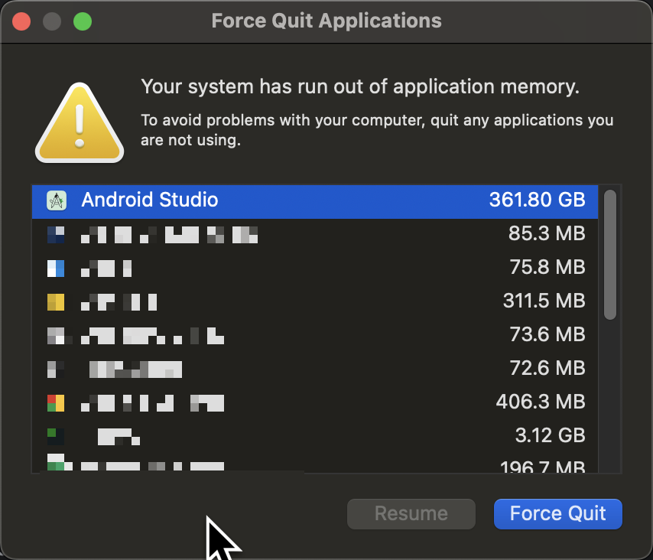Click the application list scrollbar thumb
Viewport: 653px width, 560px height.
(609, 254)
